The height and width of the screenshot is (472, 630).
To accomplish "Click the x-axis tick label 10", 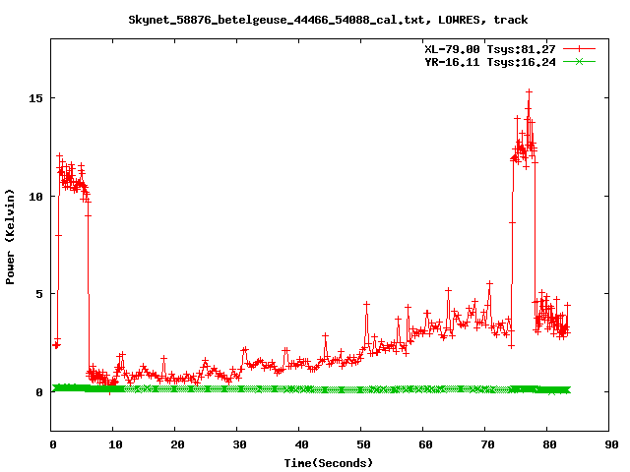I will pos(115,444).
